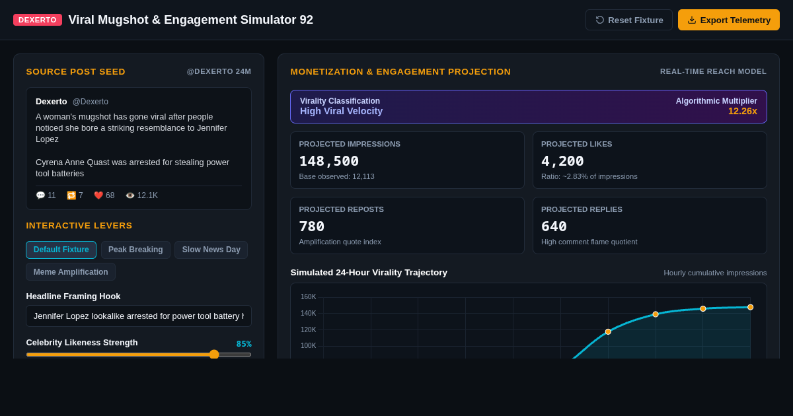Click the chart data point near 120K

608,331
